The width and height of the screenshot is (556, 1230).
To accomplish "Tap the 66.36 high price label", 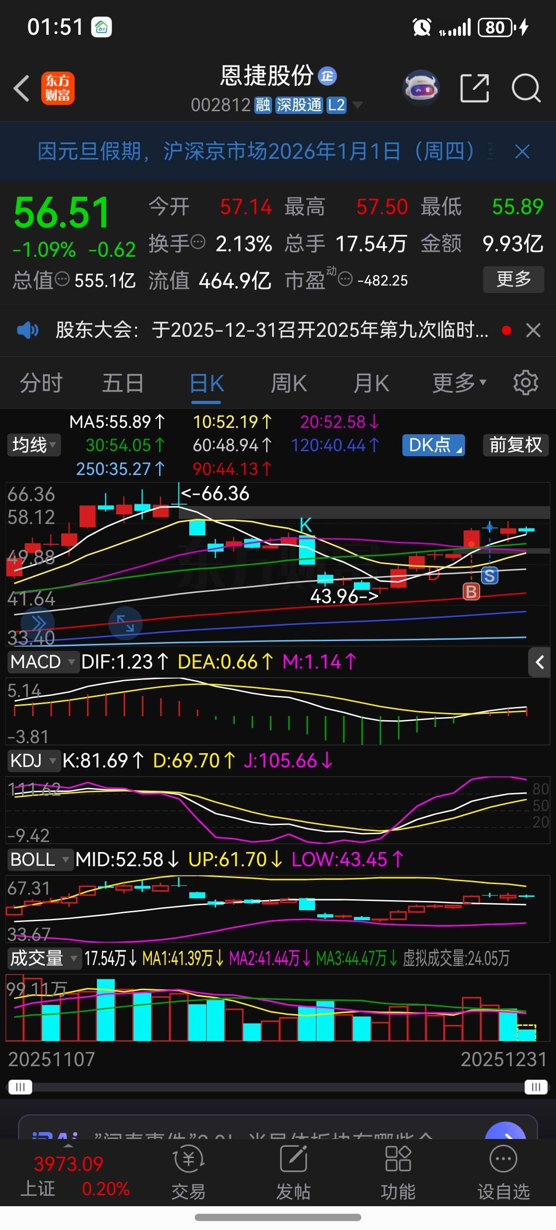I will [x=215, y=493].
